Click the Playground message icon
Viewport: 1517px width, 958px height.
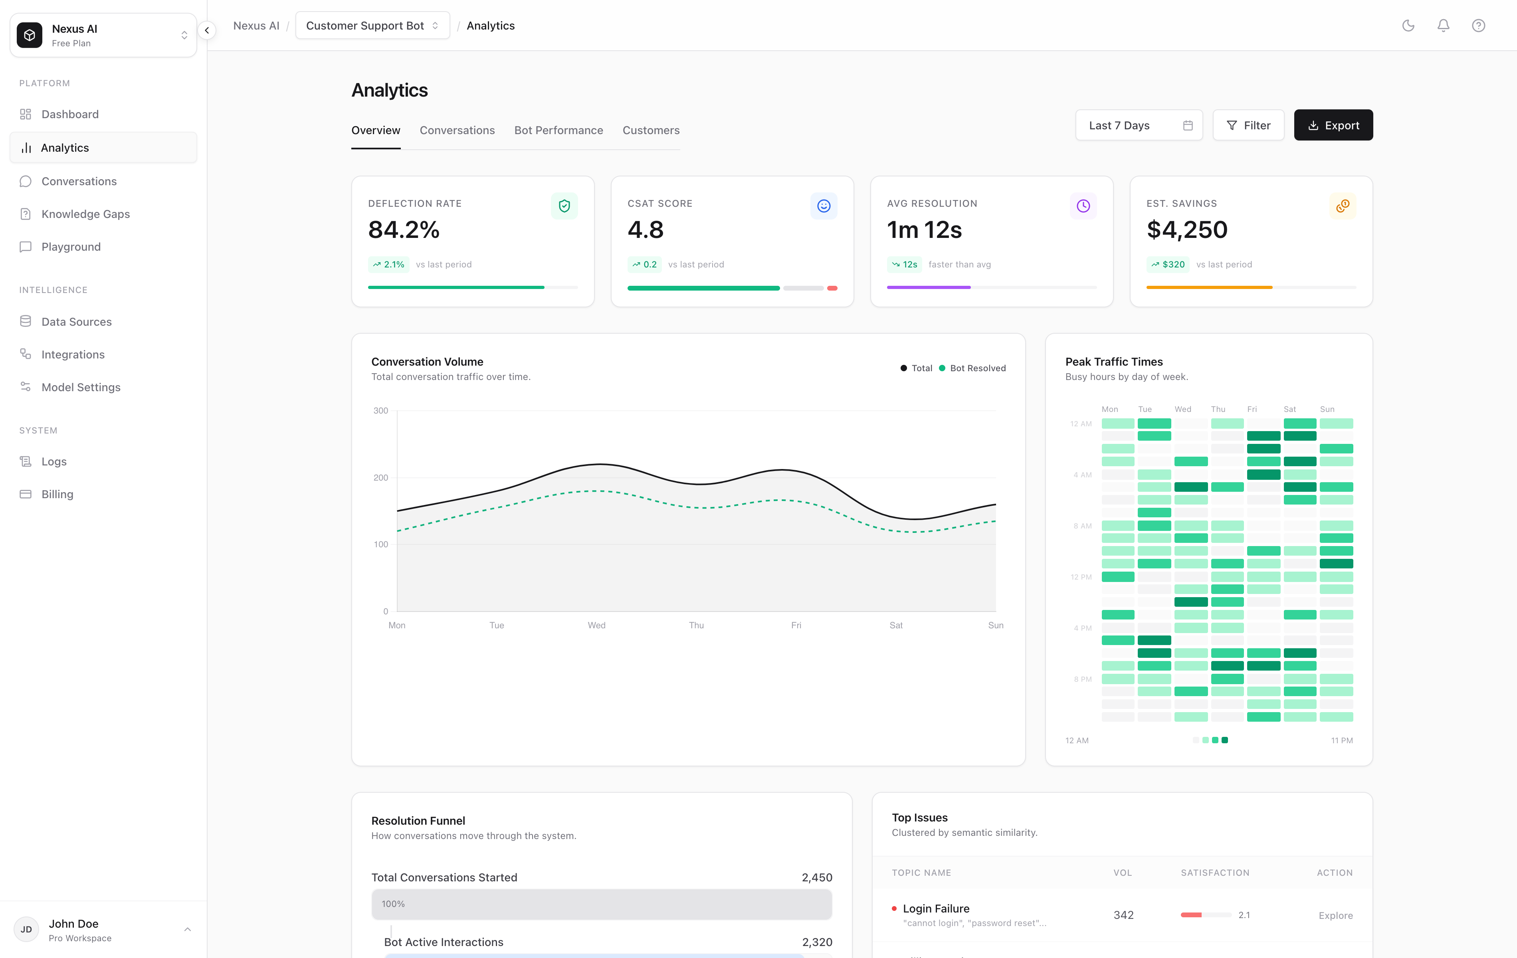[x=25, y=247]
